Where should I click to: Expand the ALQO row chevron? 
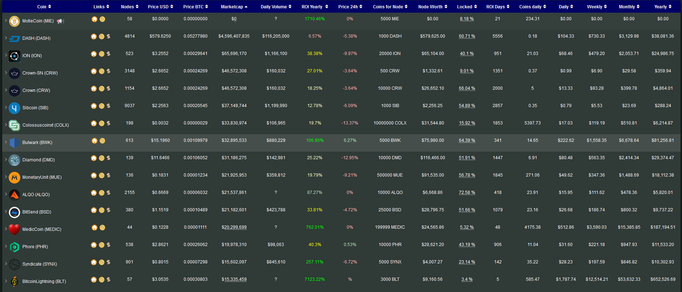tap(6, 194)
